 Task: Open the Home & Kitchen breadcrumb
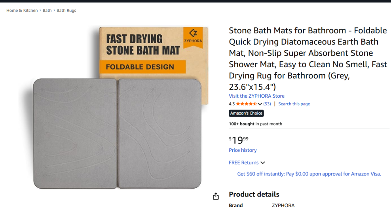(22, 11)
